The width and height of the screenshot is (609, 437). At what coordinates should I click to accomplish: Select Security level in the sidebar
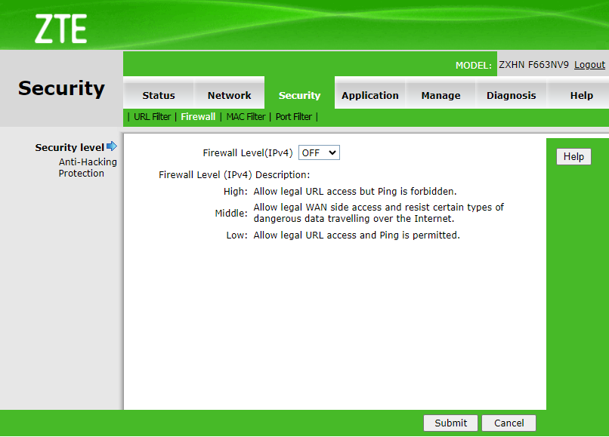(69, 147)
